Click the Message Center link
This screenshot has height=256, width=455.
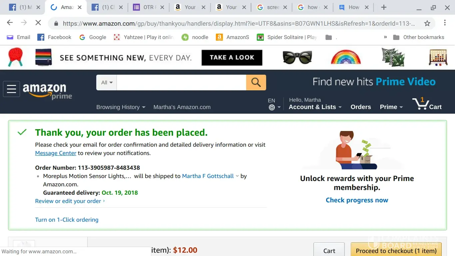click(x=56, y=153)
